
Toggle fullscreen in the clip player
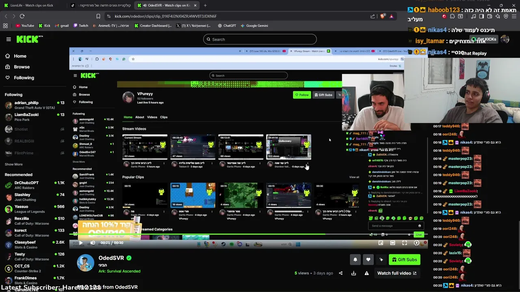pos(405,243)
